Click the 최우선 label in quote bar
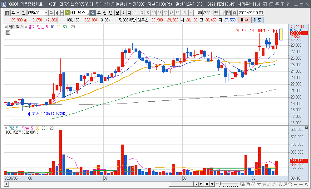311x189 pixels. point(143,20)
